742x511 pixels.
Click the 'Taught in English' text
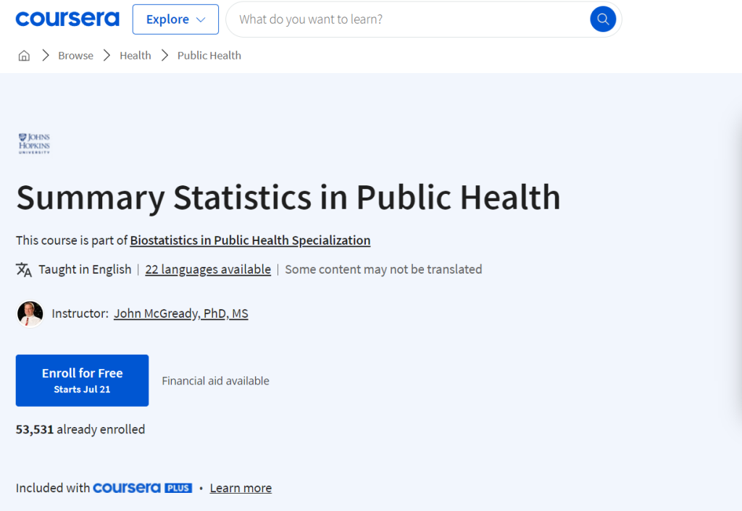pos(86,269)
